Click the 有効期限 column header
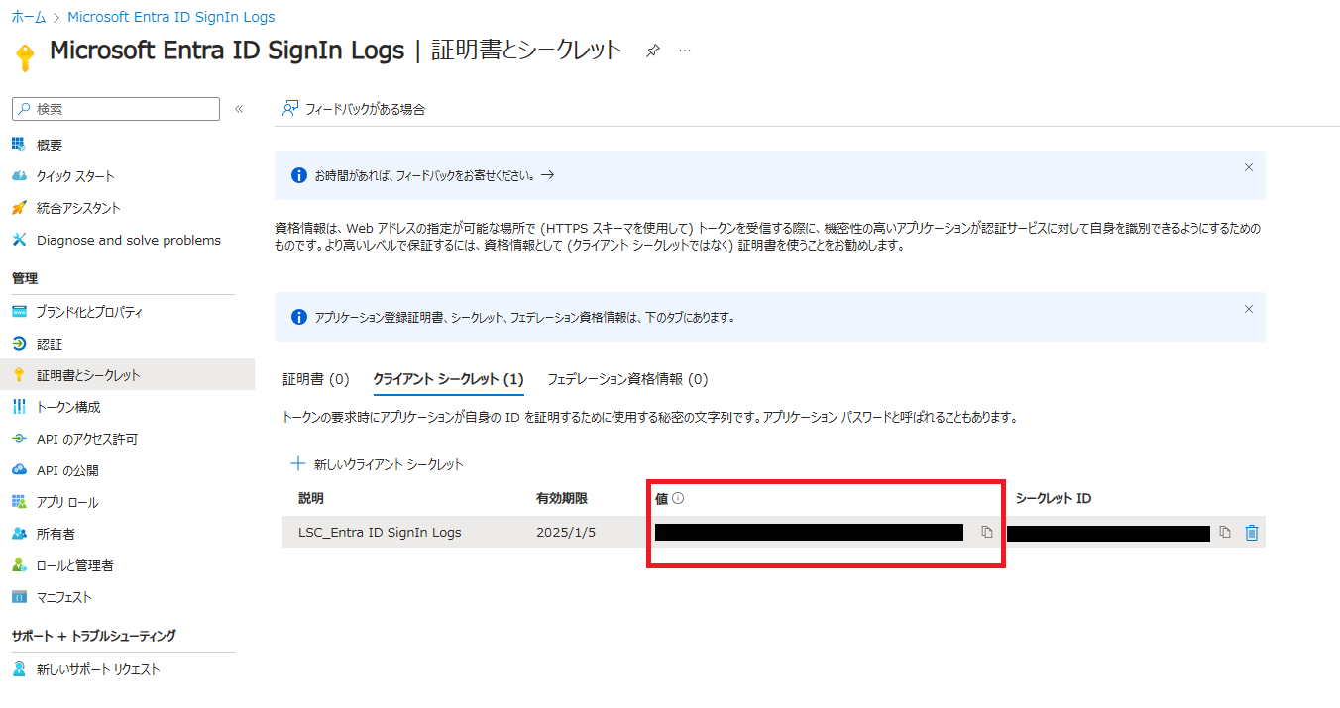Image resolution: width=1340 pixels, height=708 pixels. click(562, 498)
